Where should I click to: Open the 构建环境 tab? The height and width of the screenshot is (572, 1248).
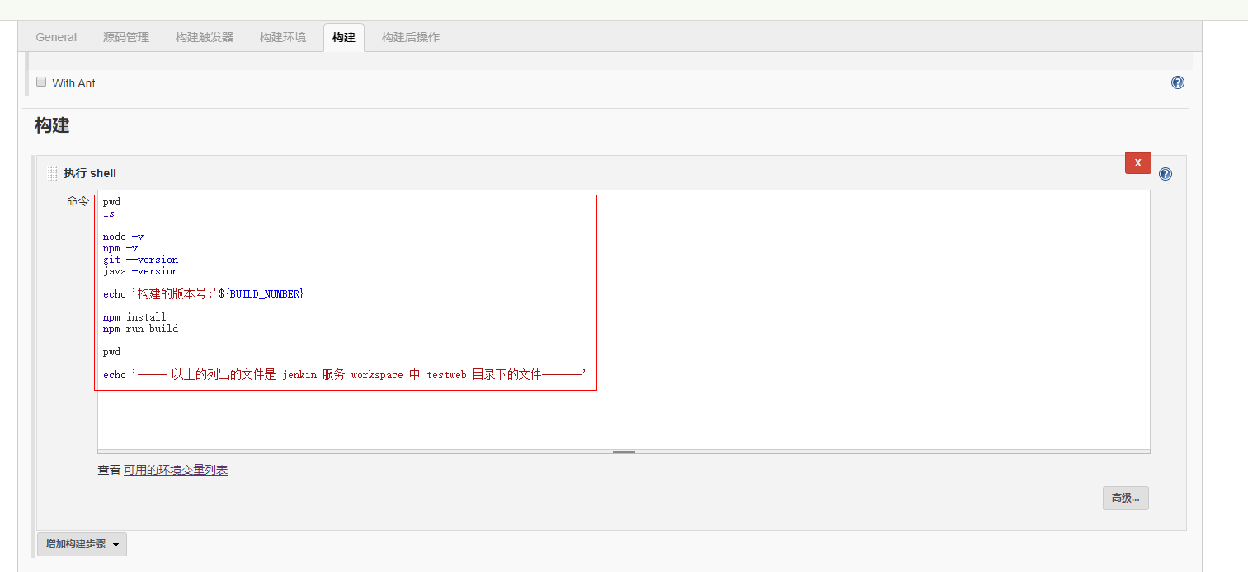tap(283, 37)
